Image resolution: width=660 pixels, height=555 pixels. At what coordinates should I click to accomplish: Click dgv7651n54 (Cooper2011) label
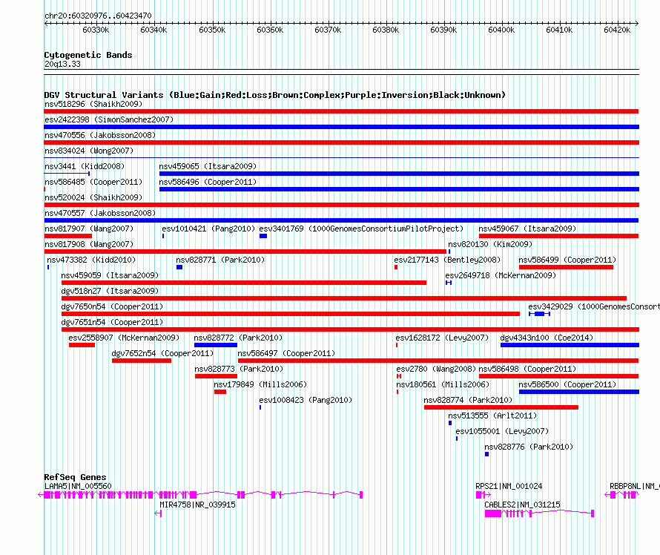[112, 322]
